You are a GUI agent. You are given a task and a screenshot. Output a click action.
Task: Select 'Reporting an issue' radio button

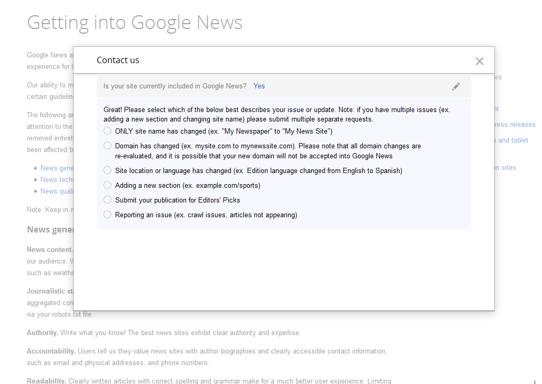[107, 215]
